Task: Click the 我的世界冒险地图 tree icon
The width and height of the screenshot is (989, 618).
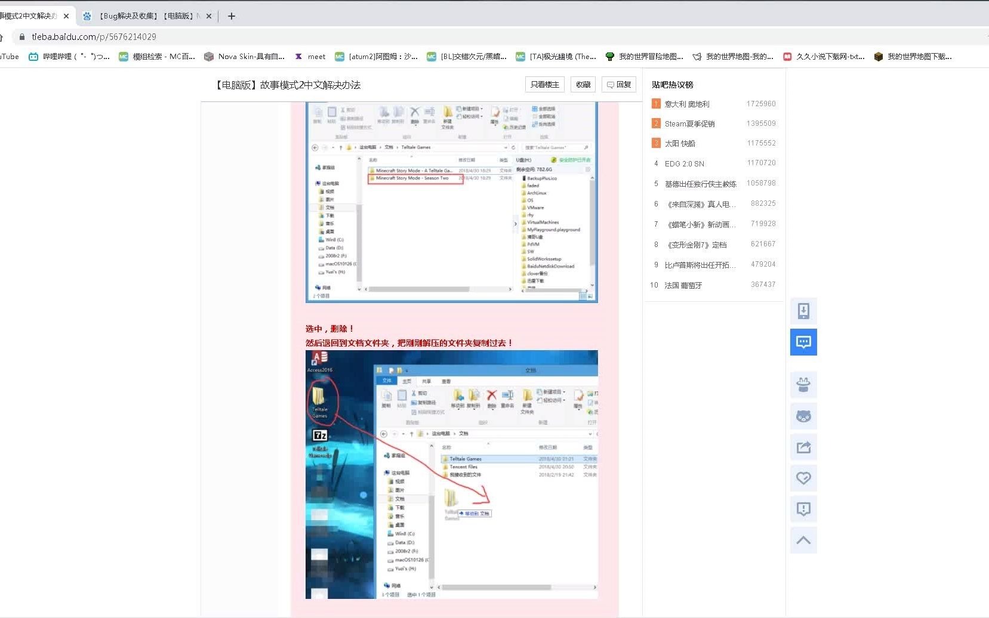Action: pos(609,57)
